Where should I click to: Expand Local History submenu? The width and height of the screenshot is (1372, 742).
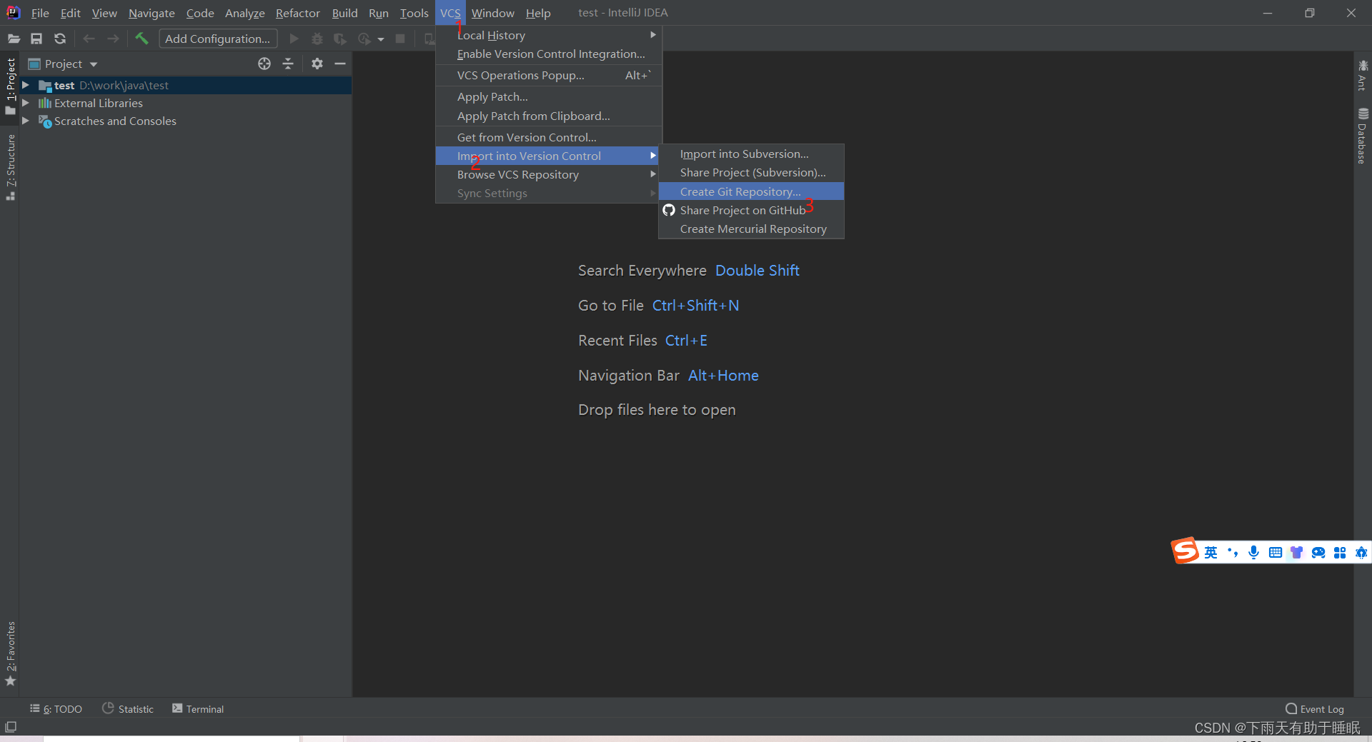[549, 35]
